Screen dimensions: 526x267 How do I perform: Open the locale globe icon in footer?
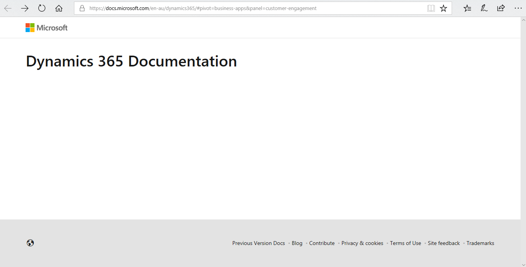tap(30, 243)
